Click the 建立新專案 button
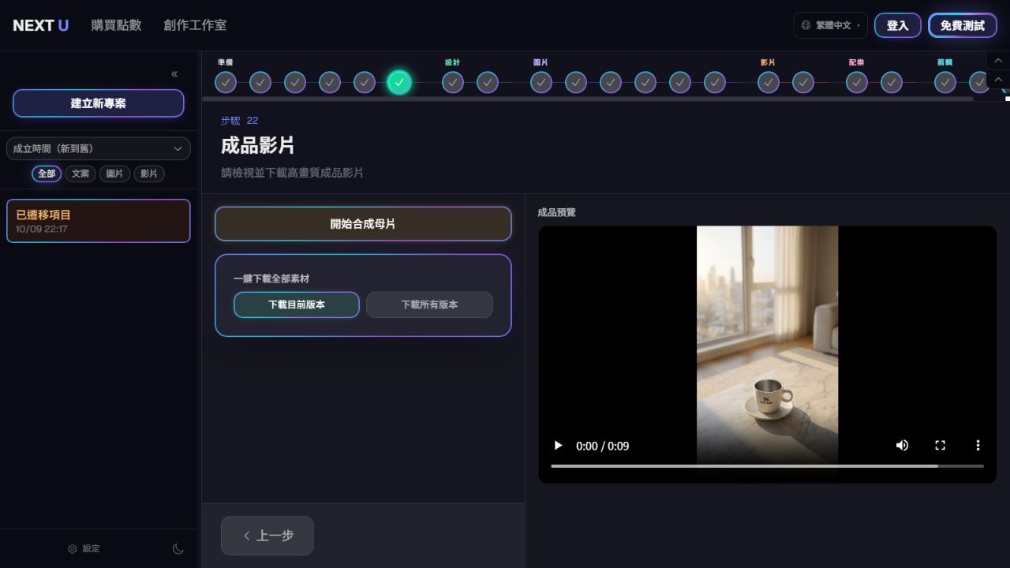 [x=99, y=103]
